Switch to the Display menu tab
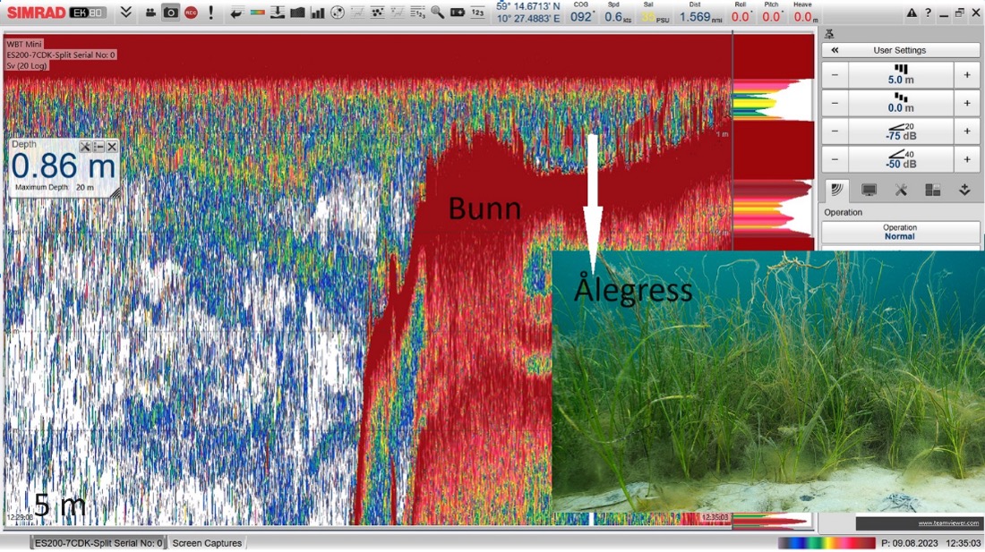This screenshot has width=985, height=552. (x=869, y=190)
